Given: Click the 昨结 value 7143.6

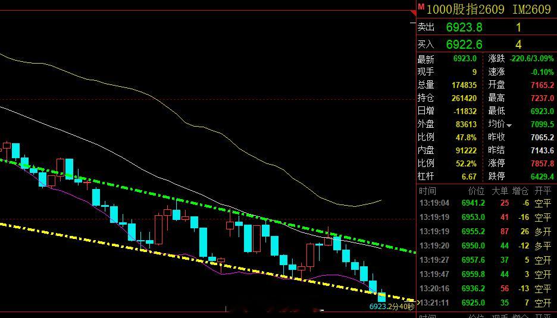Looking at the screenshot, I should (542, 150).
